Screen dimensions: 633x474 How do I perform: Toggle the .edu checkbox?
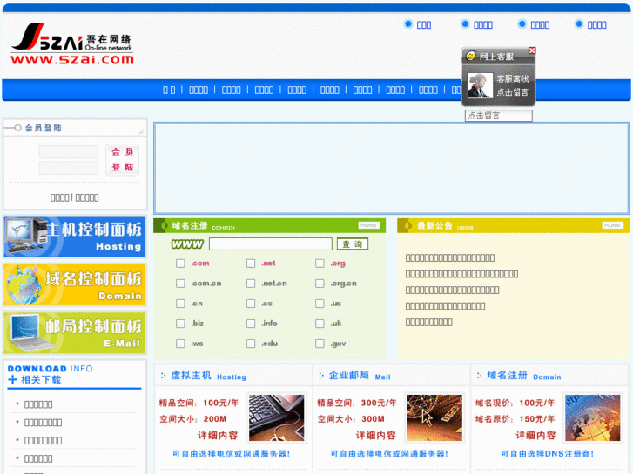tap(251, 344)
